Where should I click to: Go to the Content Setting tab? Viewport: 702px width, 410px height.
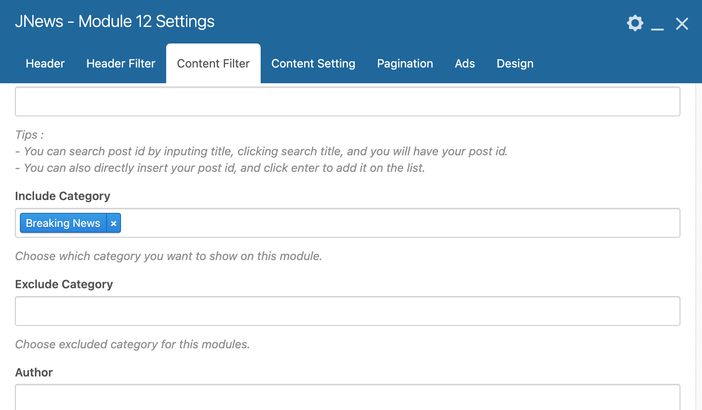point(313,63)
